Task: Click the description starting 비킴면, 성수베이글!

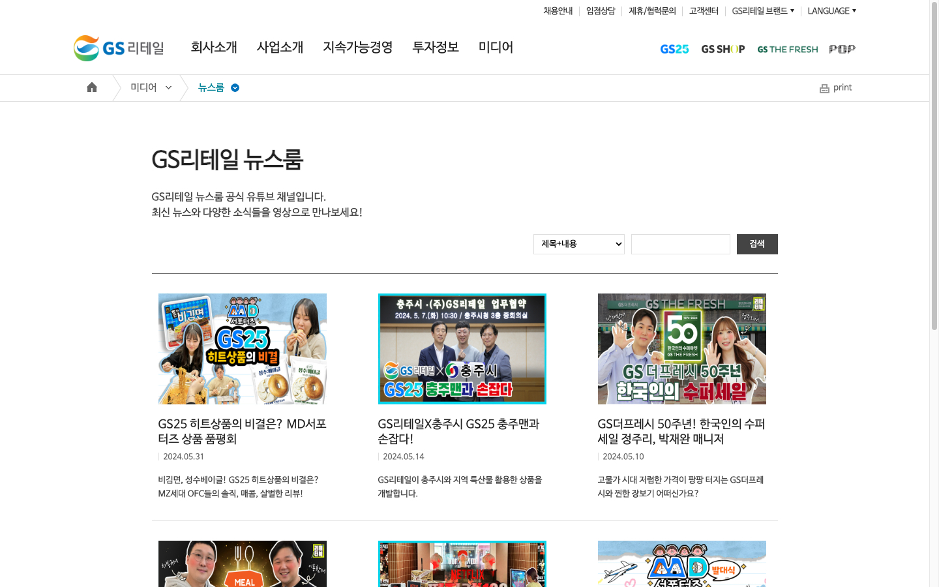Action: [x=238, y=487]
